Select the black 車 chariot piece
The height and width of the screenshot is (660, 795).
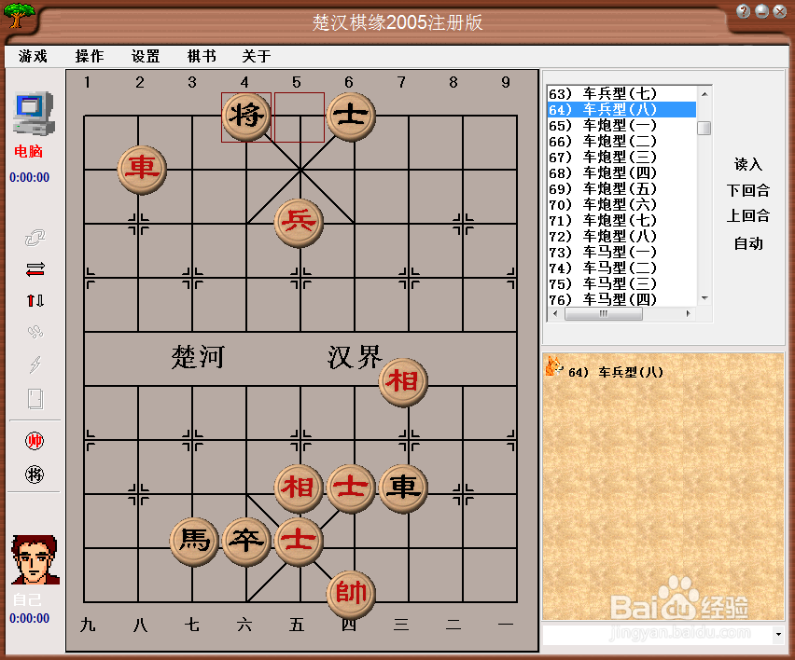pos(403,488)
